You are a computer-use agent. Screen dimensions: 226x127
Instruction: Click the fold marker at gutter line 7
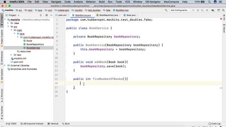click(65, 45)
